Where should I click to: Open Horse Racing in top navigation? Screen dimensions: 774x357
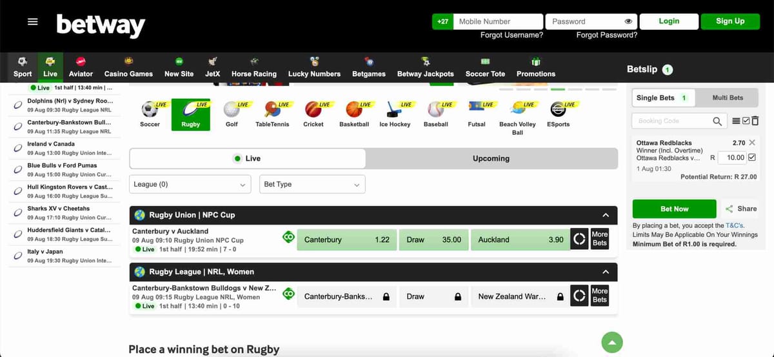coord(254,68)
